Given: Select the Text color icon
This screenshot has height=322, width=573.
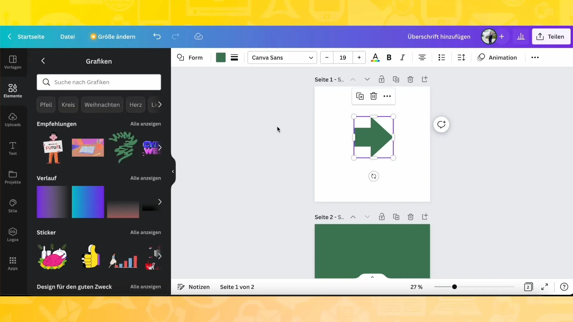Looking at the screenshot, I should tap(375, 58).
